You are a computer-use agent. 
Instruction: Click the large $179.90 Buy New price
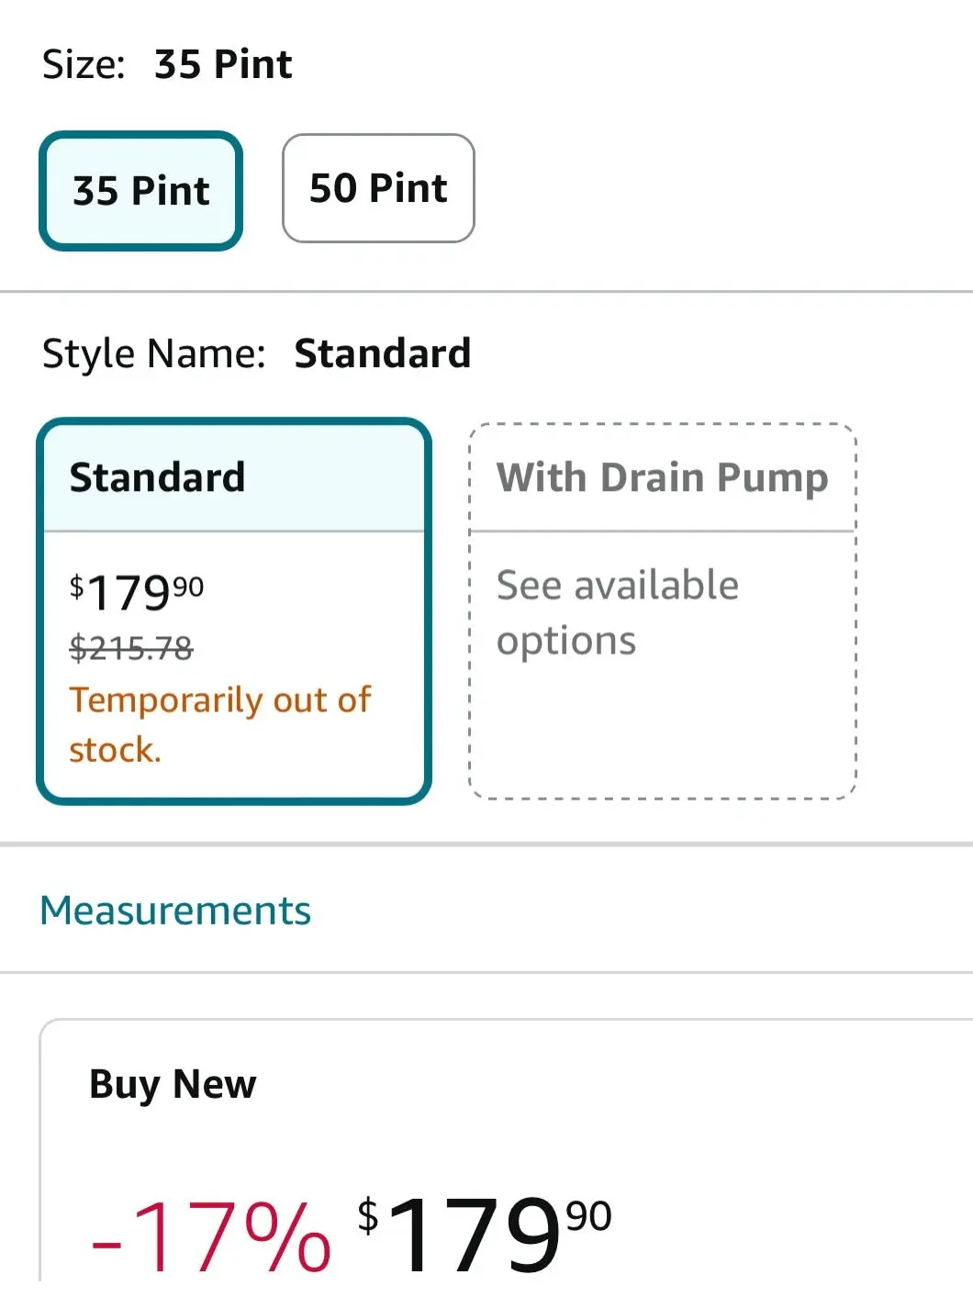pyautogui.click(x=484, y=1234)
